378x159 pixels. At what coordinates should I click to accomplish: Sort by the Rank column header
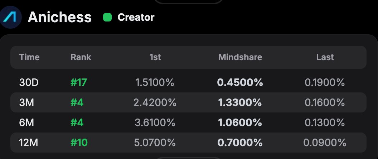pyautogui.click(x=81, y=57)
